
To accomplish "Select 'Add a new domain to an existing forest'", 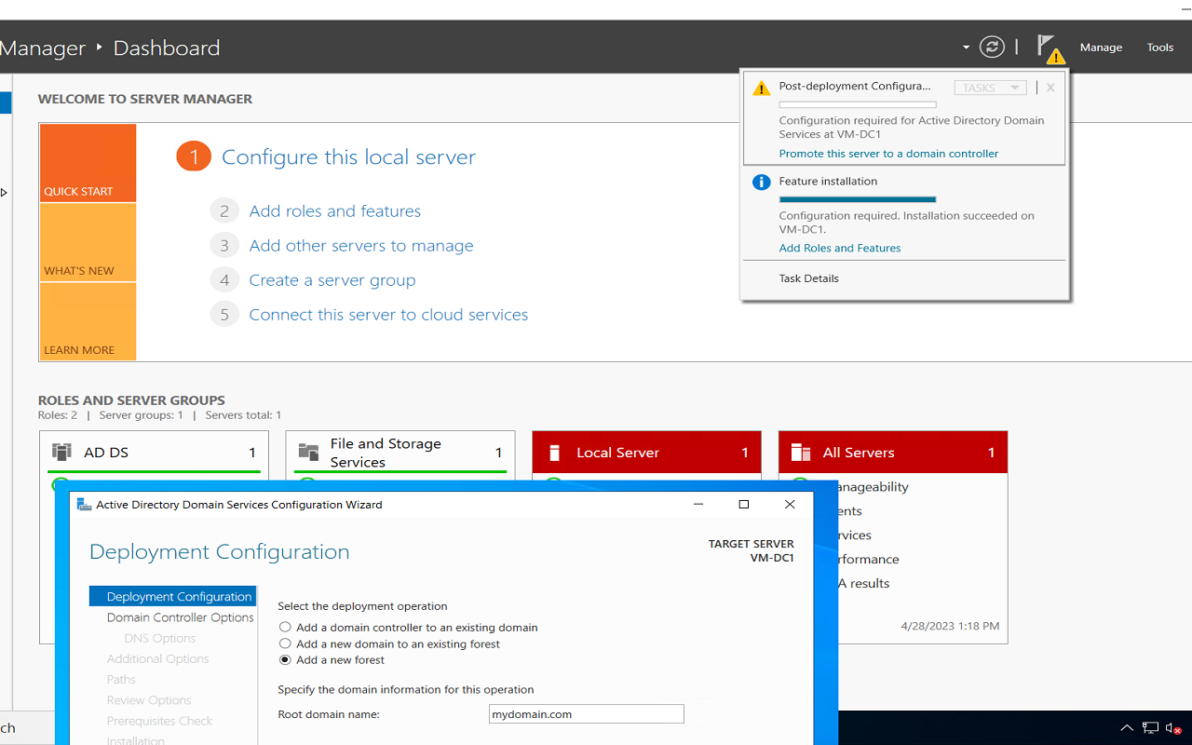I will click(x=285, y=643).
